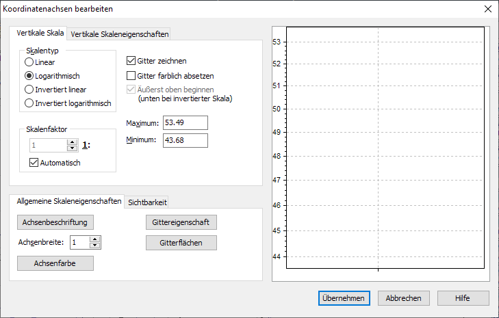
Task: Select Invertiert logarithmisch scale option
Action: click(x=29, y=103)
